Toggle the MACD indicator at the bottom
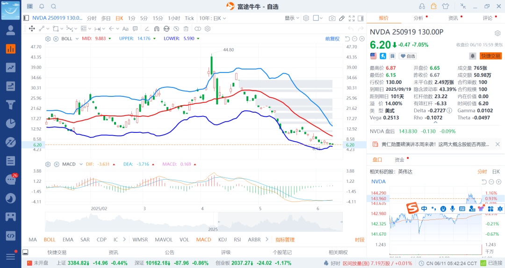This screenshot has height=268, width=505. coord(203,239)
